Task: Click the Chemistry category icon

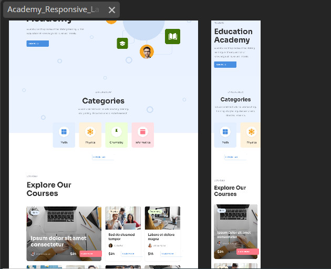Action: (x=116, y=132)
